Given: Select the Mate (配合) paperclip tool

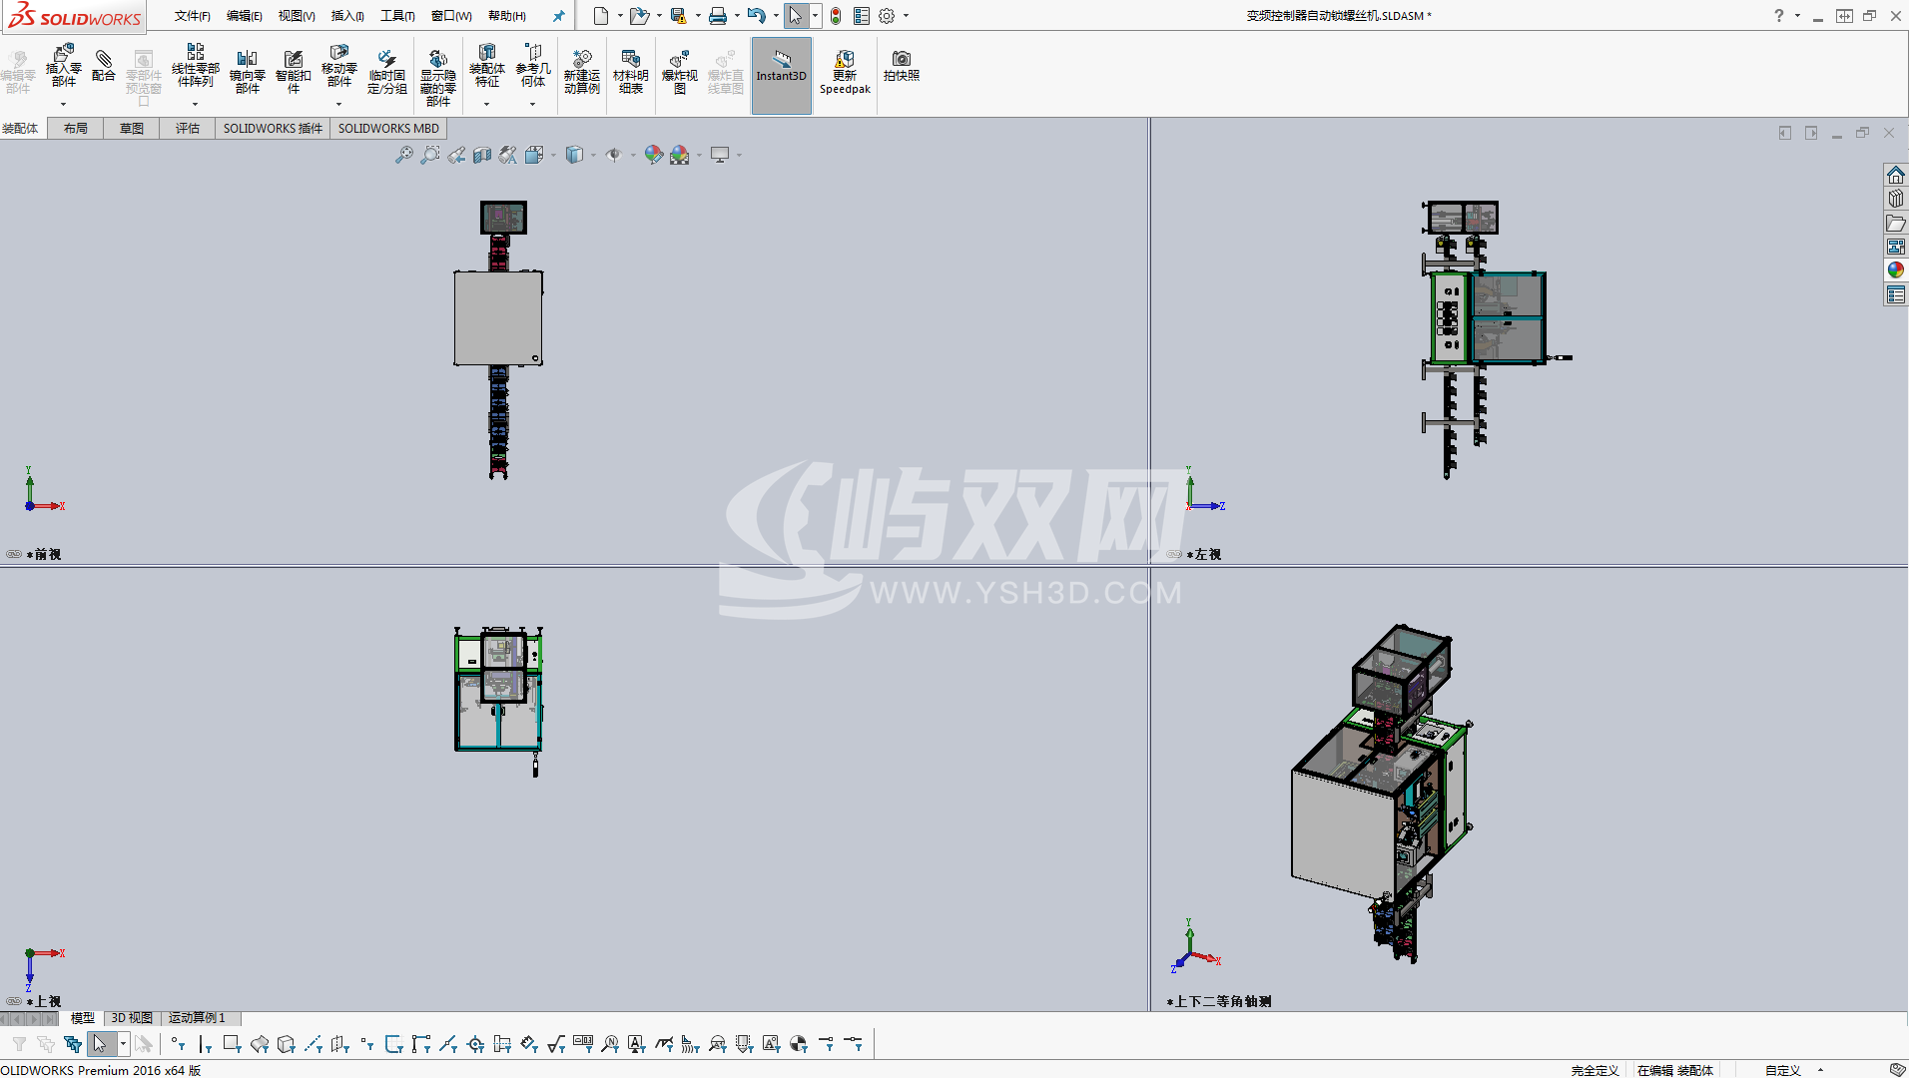Looking at the screenshot, I should pyautogui.click(x=104, y=66).
